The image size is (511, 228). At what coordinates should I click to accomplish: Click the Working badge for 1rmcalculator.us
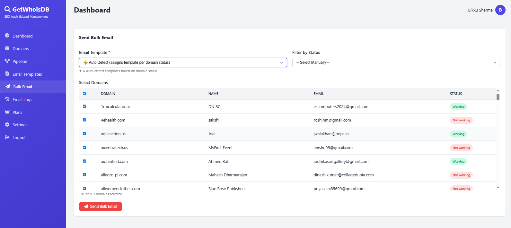(x=458, y=107)
